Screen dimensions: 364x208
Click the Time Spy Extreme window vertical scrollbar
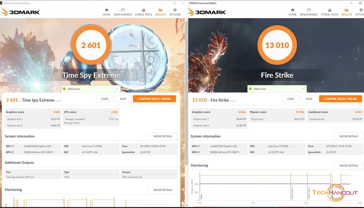(186, 93)
